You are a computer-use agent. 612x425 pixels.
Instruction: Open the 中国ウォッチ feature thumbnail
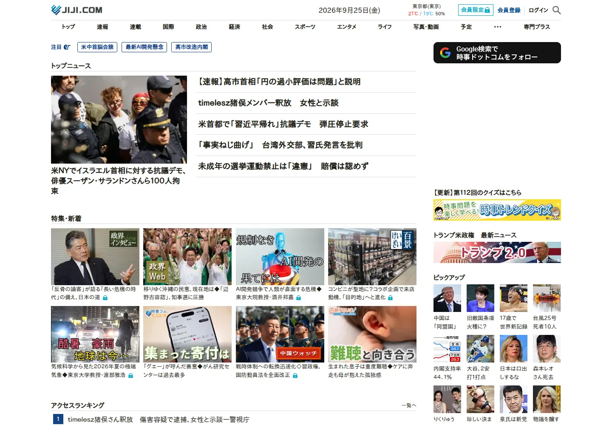click(280, 334)
